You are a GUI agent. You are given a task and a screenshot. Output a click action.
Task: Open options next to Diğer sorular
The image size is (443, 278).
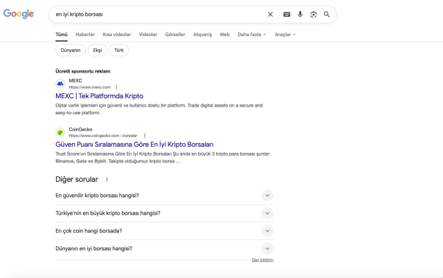click(x=107, y=179)
